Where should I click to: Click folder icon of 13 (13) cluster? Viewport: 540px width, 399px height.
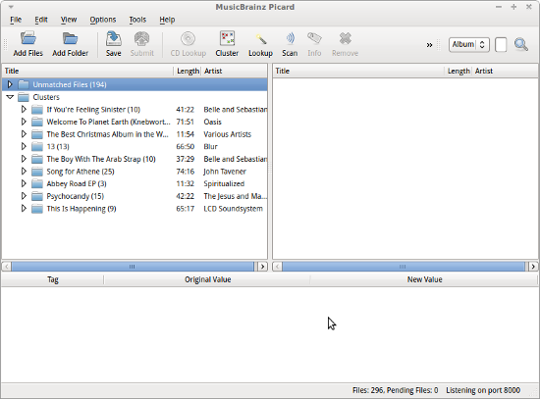(x=37, y=146)
